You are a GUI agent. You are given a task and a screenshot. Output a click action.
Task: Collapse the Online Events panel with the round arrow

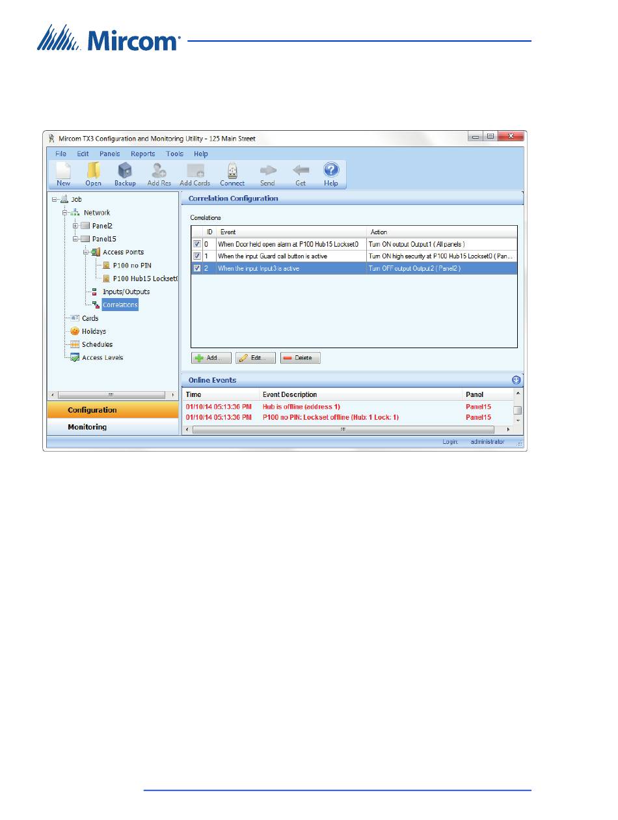coord(517,380)
